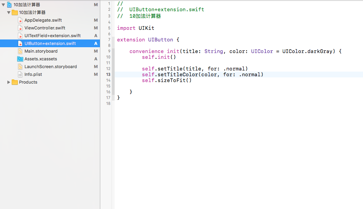Click the closing brace on line 17
Viewport: 363px width, 209px height.
(x=119, y=98)
